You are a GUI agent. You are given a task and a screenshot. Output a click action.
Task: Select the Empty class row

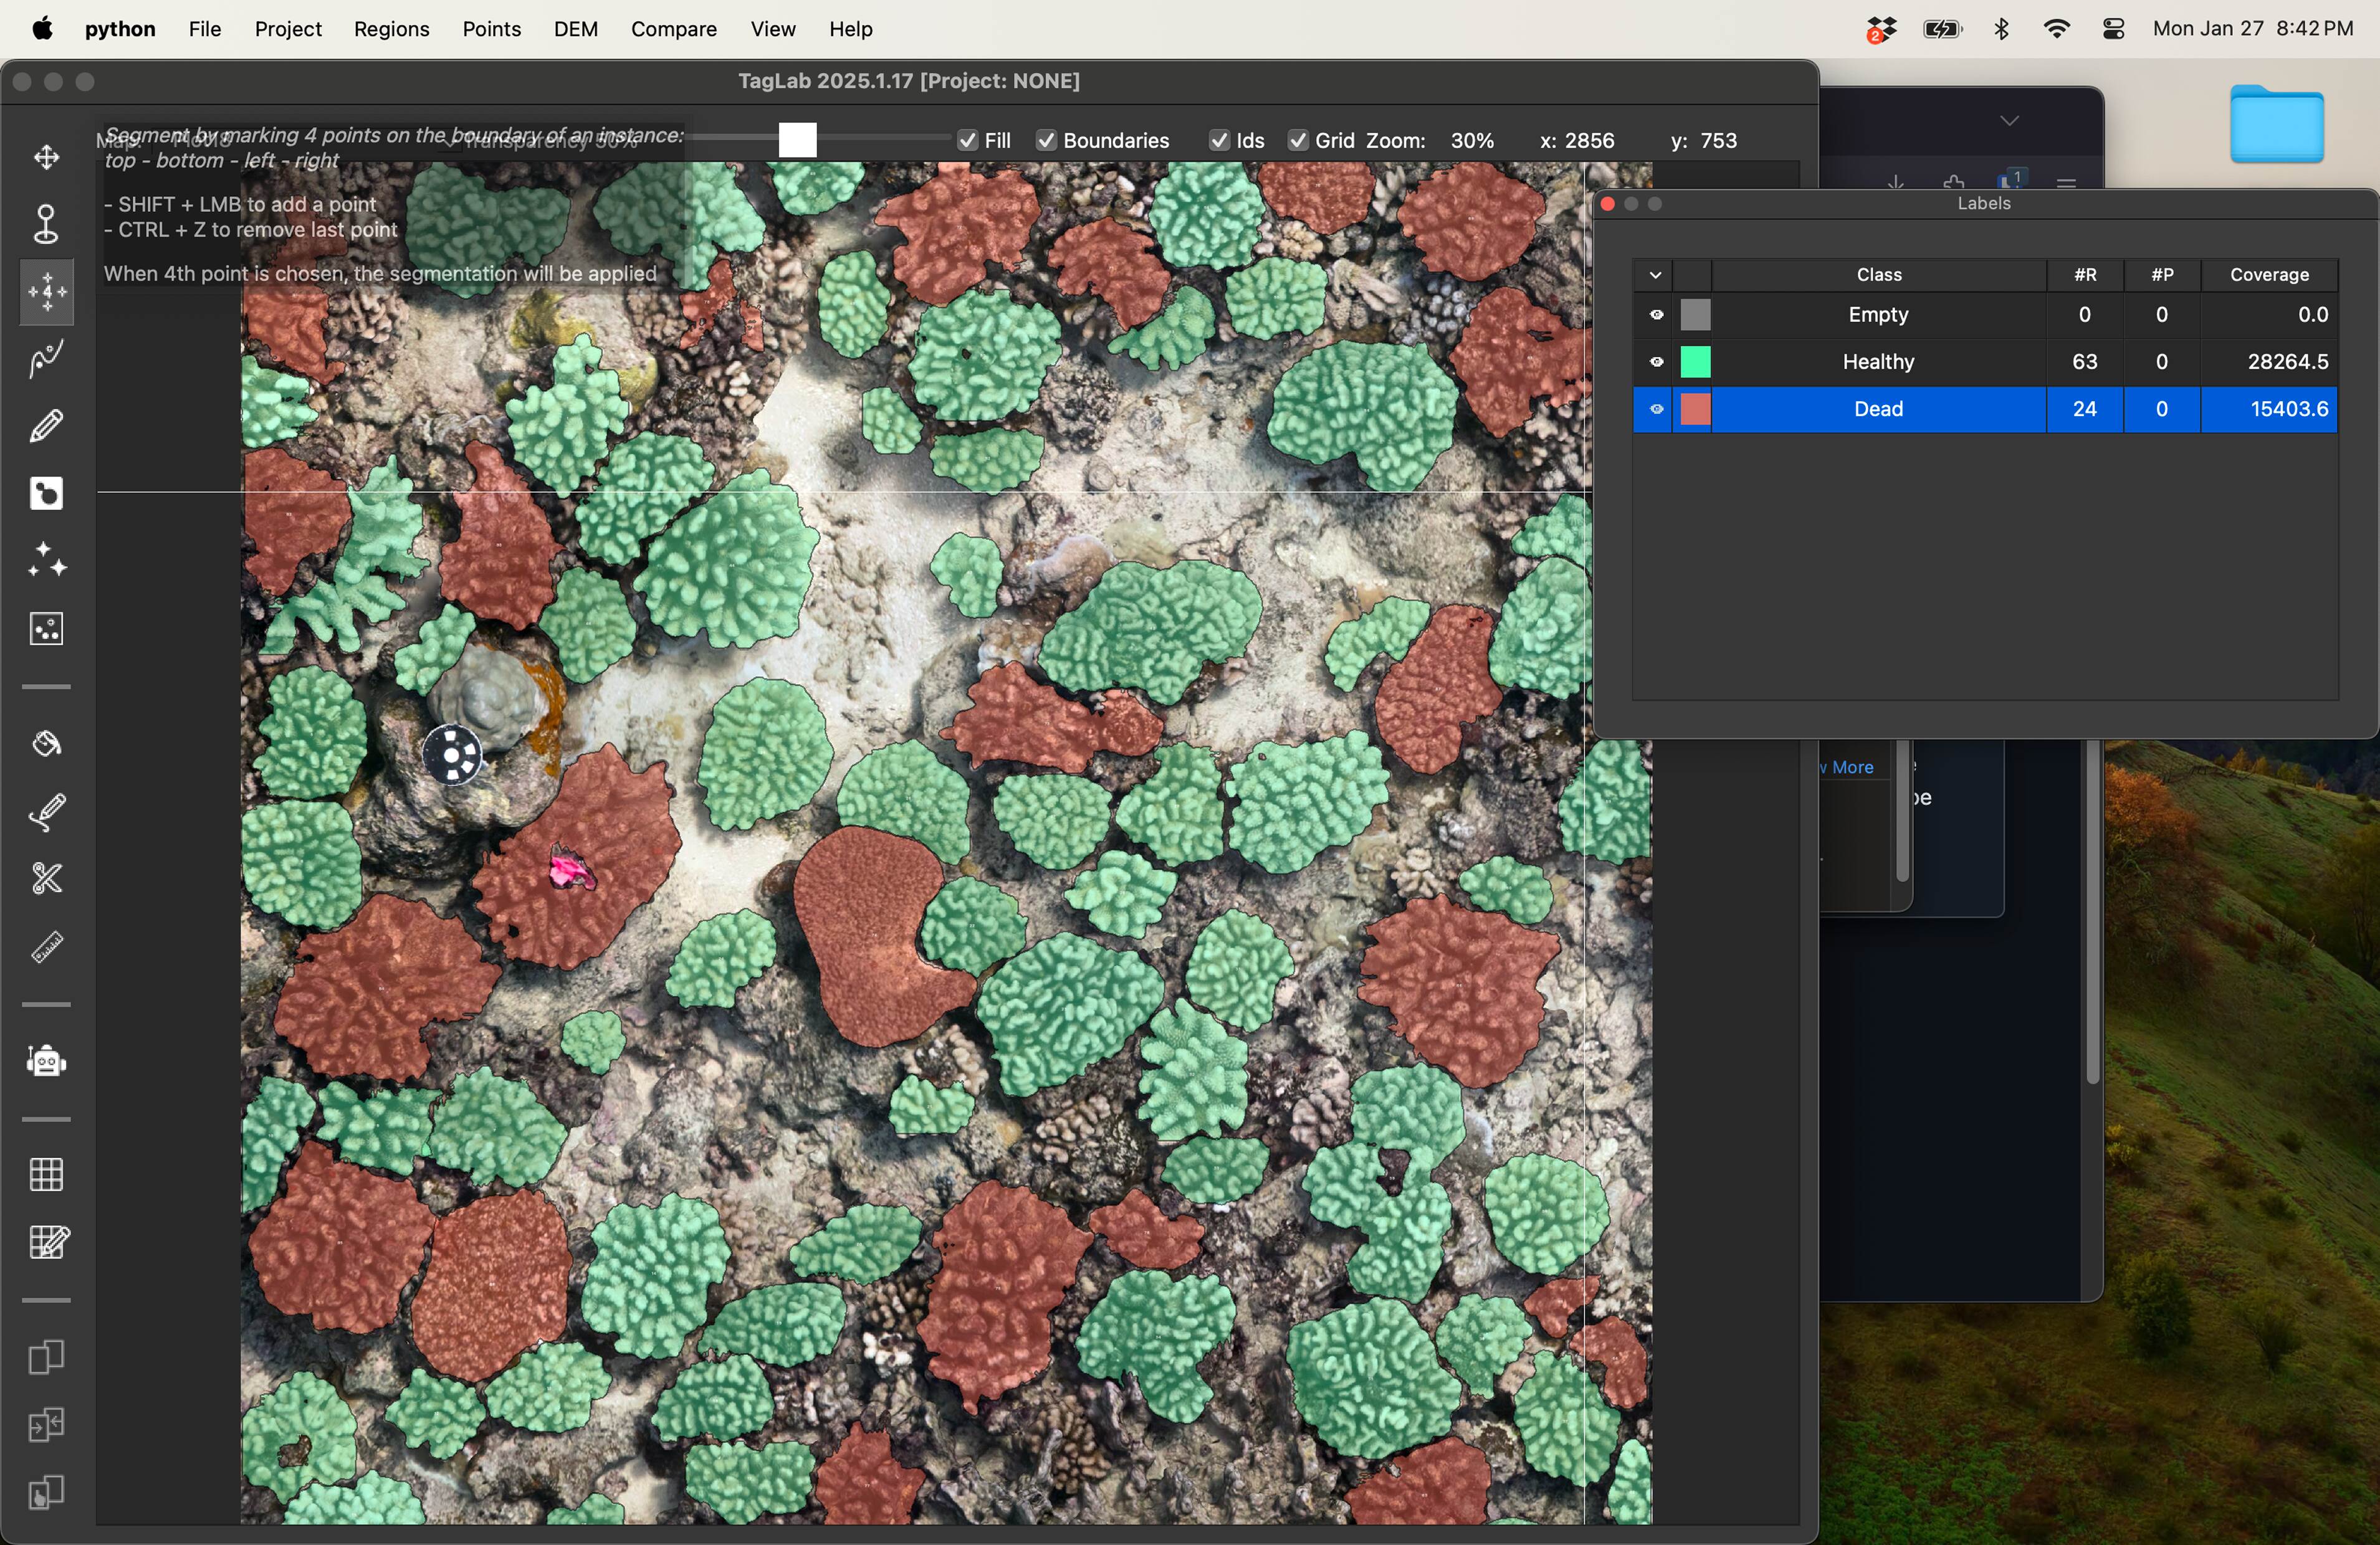(x=1878, y=315)
